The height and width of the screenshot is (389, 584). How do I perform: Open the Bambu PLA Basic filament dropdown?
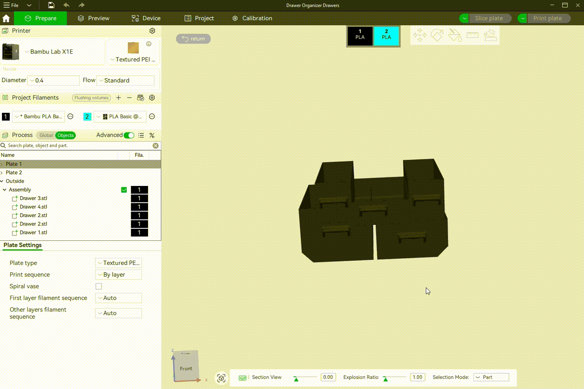(x=38, y=116)
